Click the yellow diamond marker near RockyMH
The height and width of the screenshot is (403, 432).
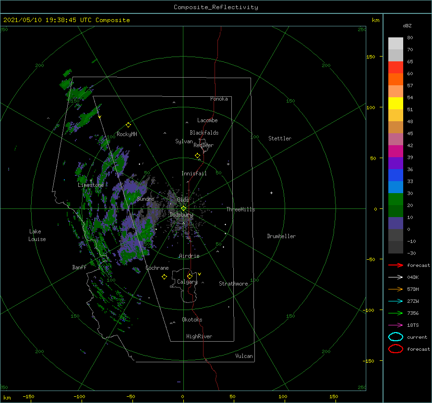(x=128, y=125)
